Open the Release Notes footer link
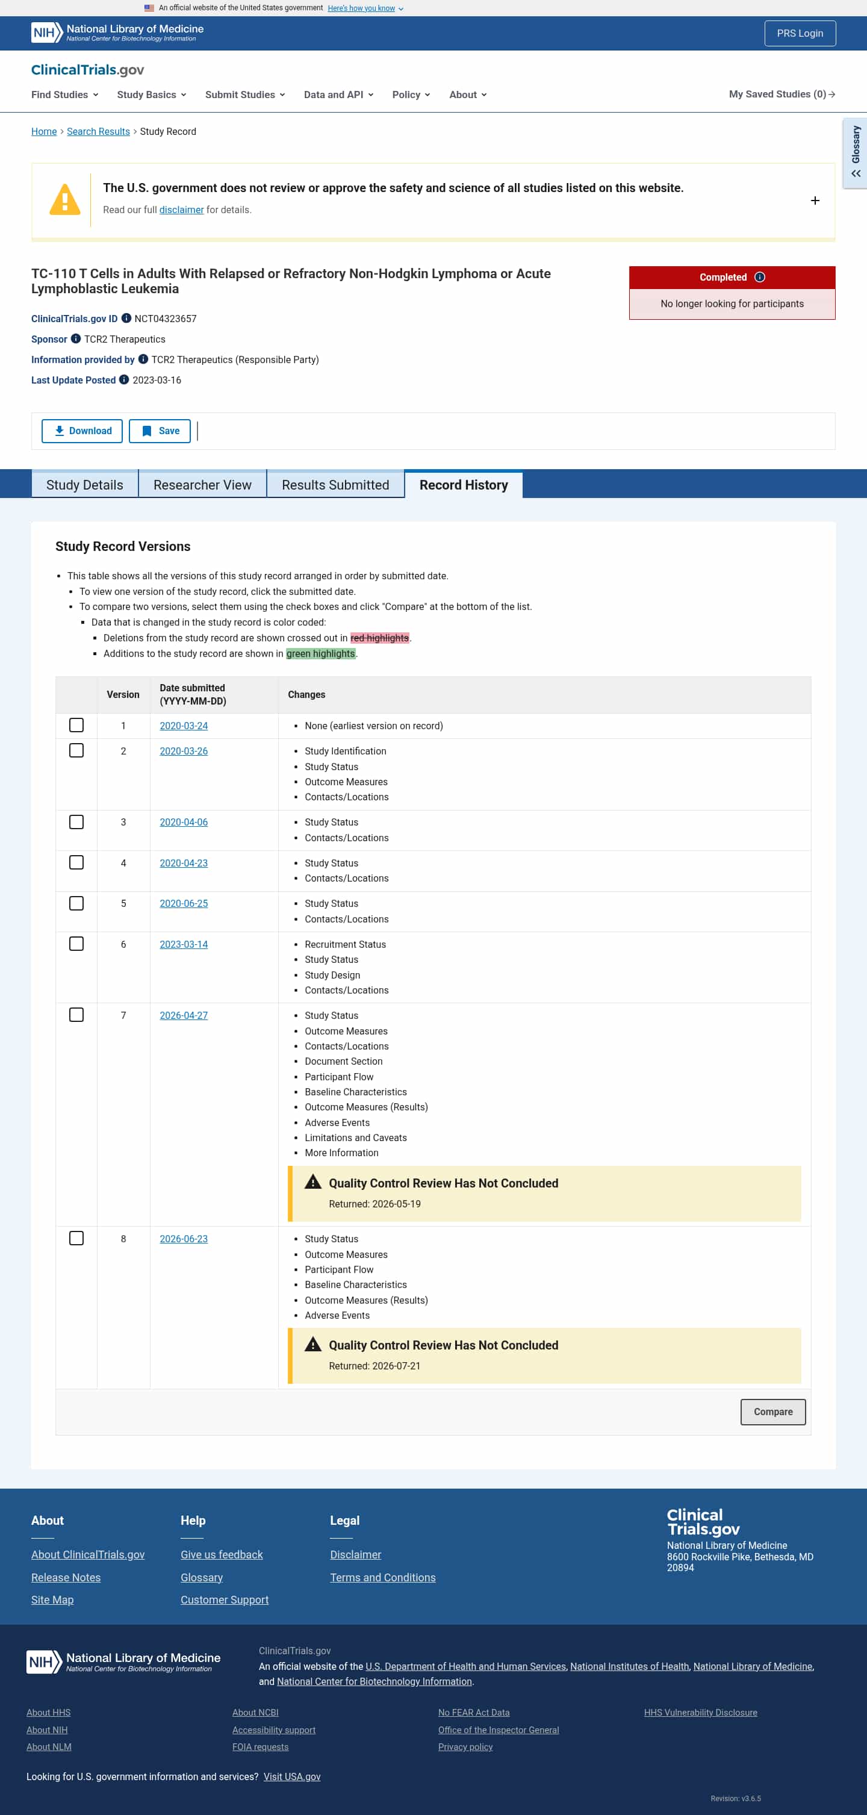Screen dimensions: 867x1815 (66, 1577)
